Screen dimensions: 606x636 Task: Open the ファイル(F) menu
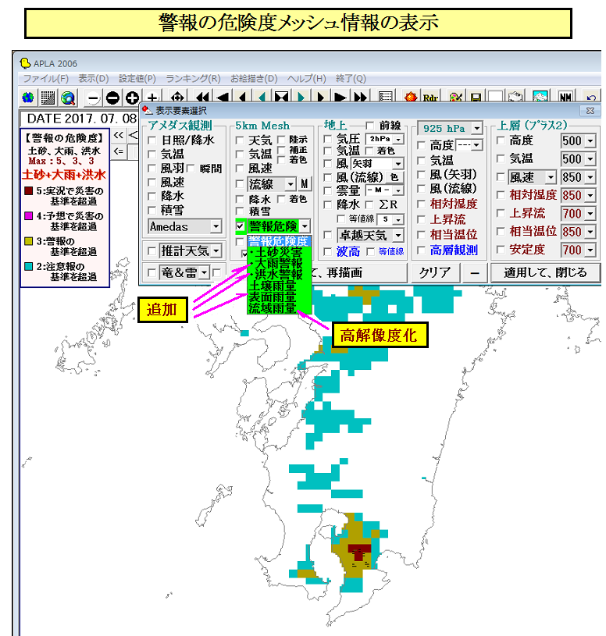[46, 78]
